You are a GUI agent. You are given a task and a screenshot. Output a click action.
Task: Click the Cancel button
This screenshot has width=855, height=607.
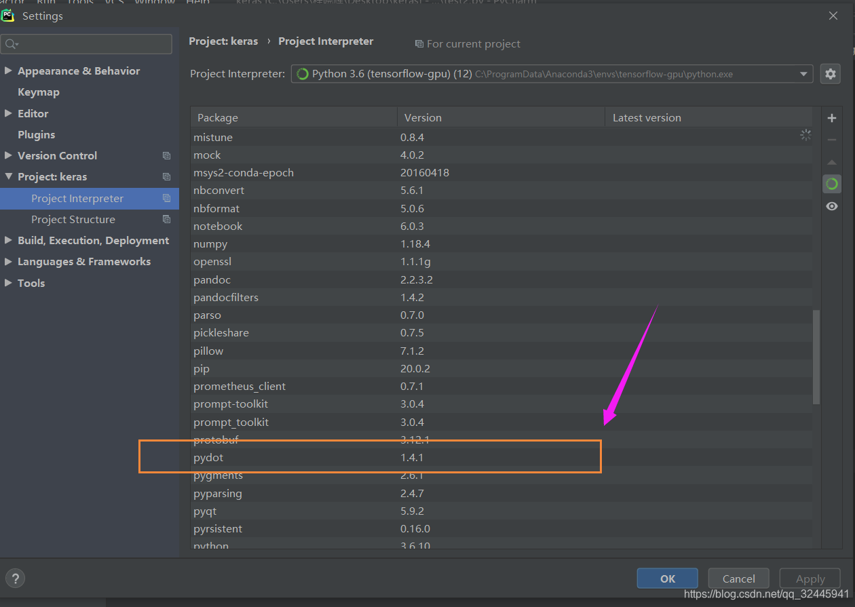tap(739, 579)
